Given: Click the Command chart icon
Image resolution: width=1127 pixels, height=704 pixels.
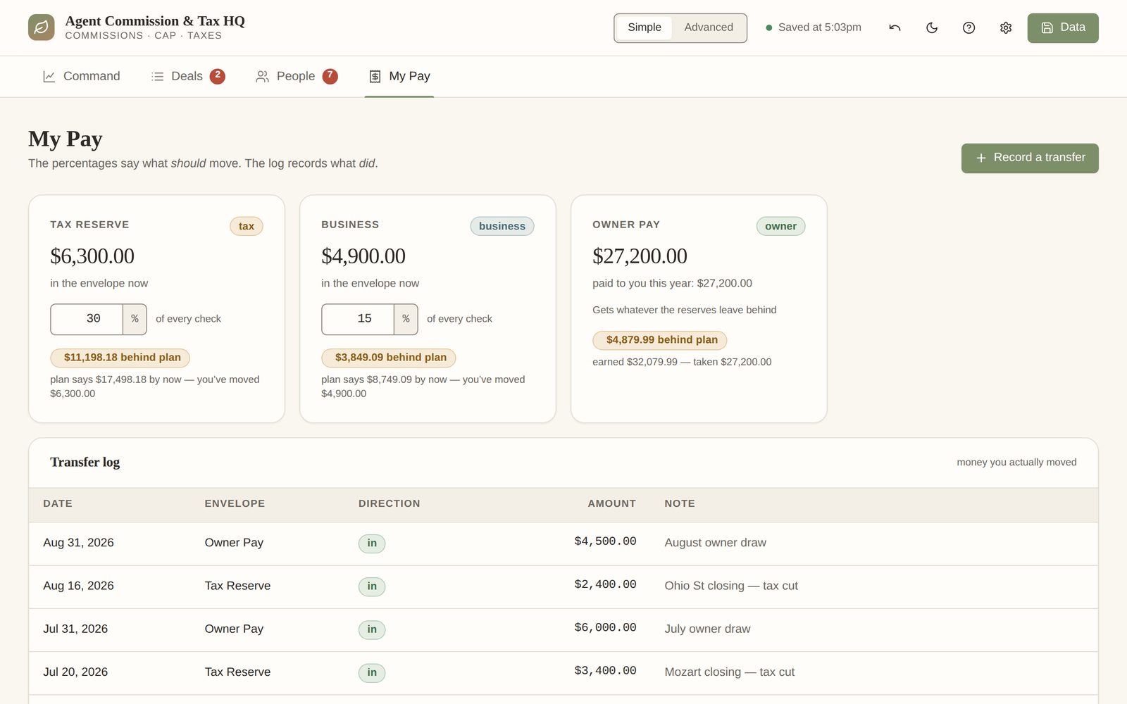Looking at the screenshot, I should (x=49, y=77).
